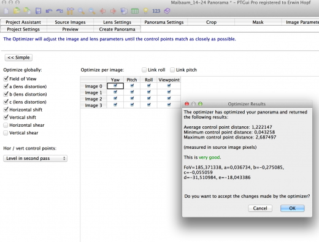319x242 pixels.
Task: Create a new project with page icon
Action: (x=6, y=11)
